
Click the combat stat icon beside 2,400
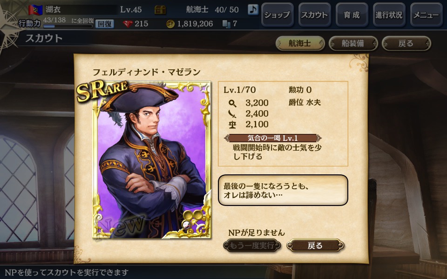[x=232, y=114]
